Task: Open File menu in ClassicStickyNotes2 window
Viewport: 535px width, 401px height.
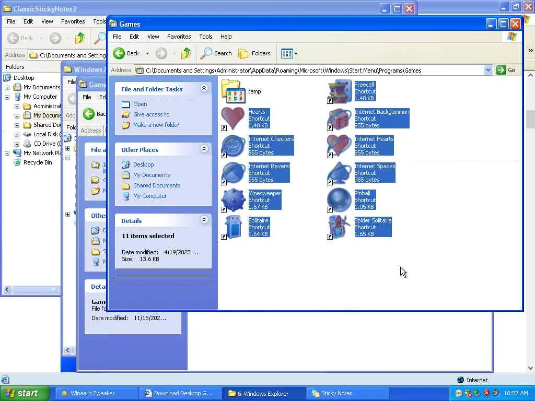Action: point(11,21)
